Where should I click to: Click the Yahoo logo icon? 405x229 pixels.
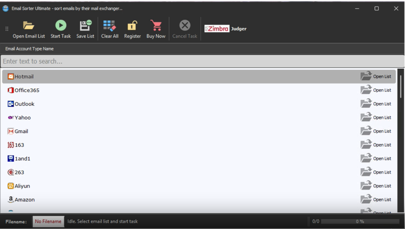pyautogui.click(x=11, y=118)
